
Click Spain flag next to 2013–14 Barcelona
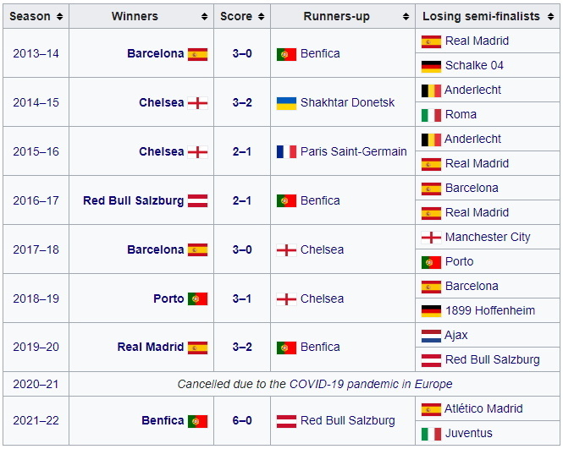pos(198,54)
